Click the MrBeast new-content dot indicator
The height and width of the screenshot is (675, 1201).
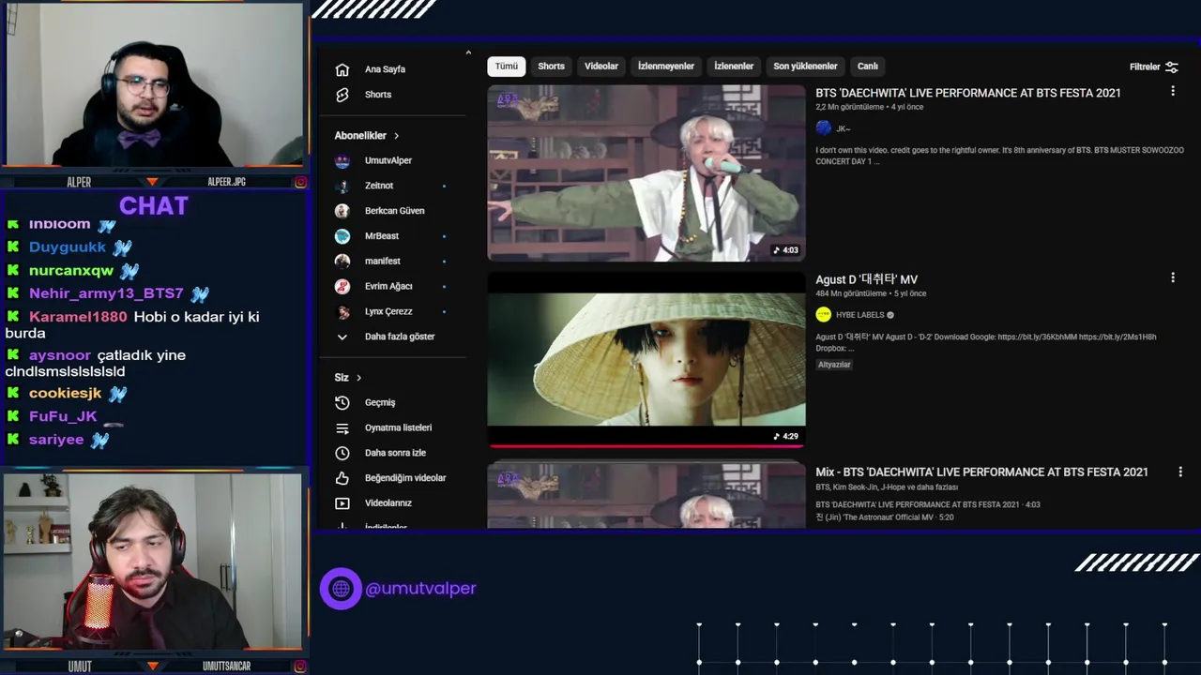[x=444, y=236]
